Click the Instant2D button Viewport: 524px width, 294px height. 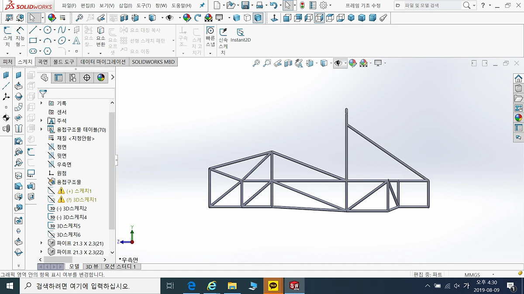pyautogui.click(x=240, y=35)
